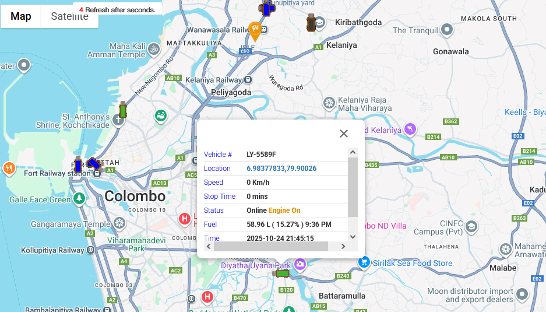Image resolution: width=546 pixels, height=312 pixels.
Task: Click the orange restaurant icon at left edge
Action: click(x=9, y=169)
